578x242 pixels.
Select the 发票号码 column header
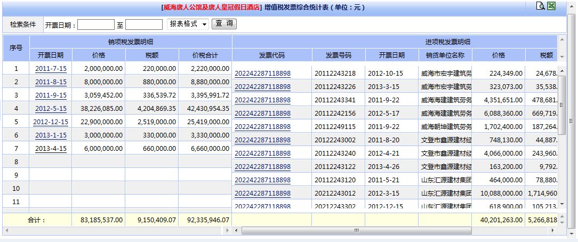tap(339, 55)
